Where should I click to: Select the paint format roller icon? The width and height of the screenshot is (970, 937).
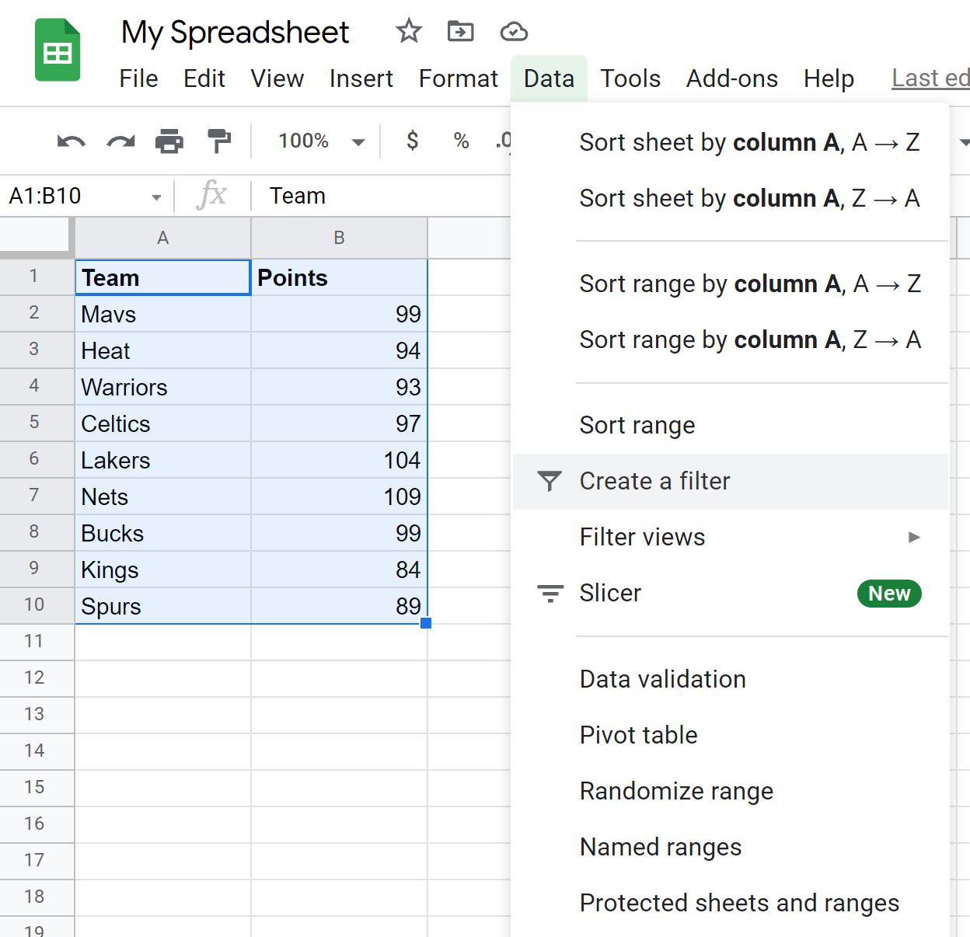[219, 141]
